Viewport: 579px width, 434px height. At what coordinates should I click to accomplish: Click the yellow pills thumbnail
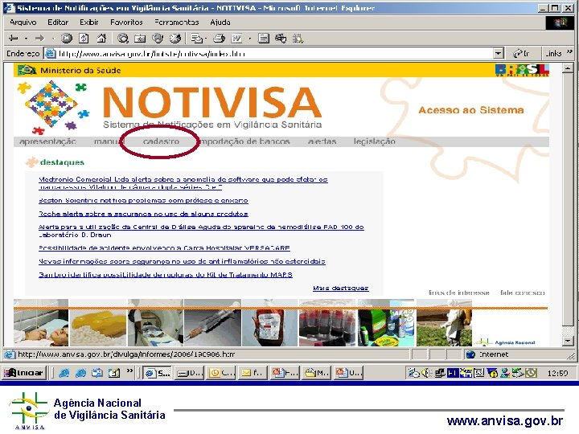pyautogui.click(x=98, y=323)
